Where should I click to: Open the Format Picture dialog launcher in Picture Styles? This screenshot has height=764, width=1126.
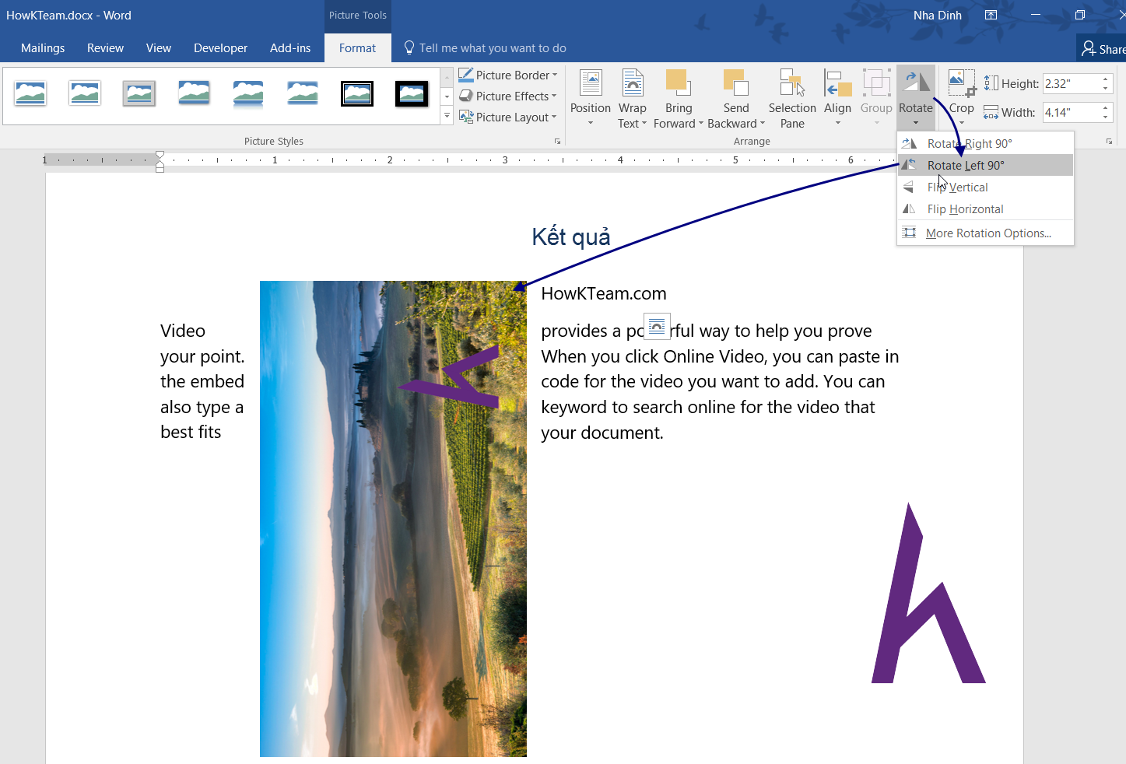557,142
